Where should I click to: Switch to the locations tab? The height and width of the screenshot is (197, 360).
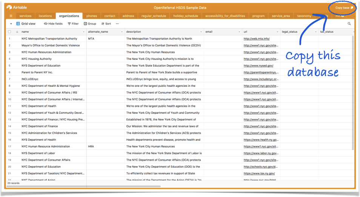[x=45, y=16]
